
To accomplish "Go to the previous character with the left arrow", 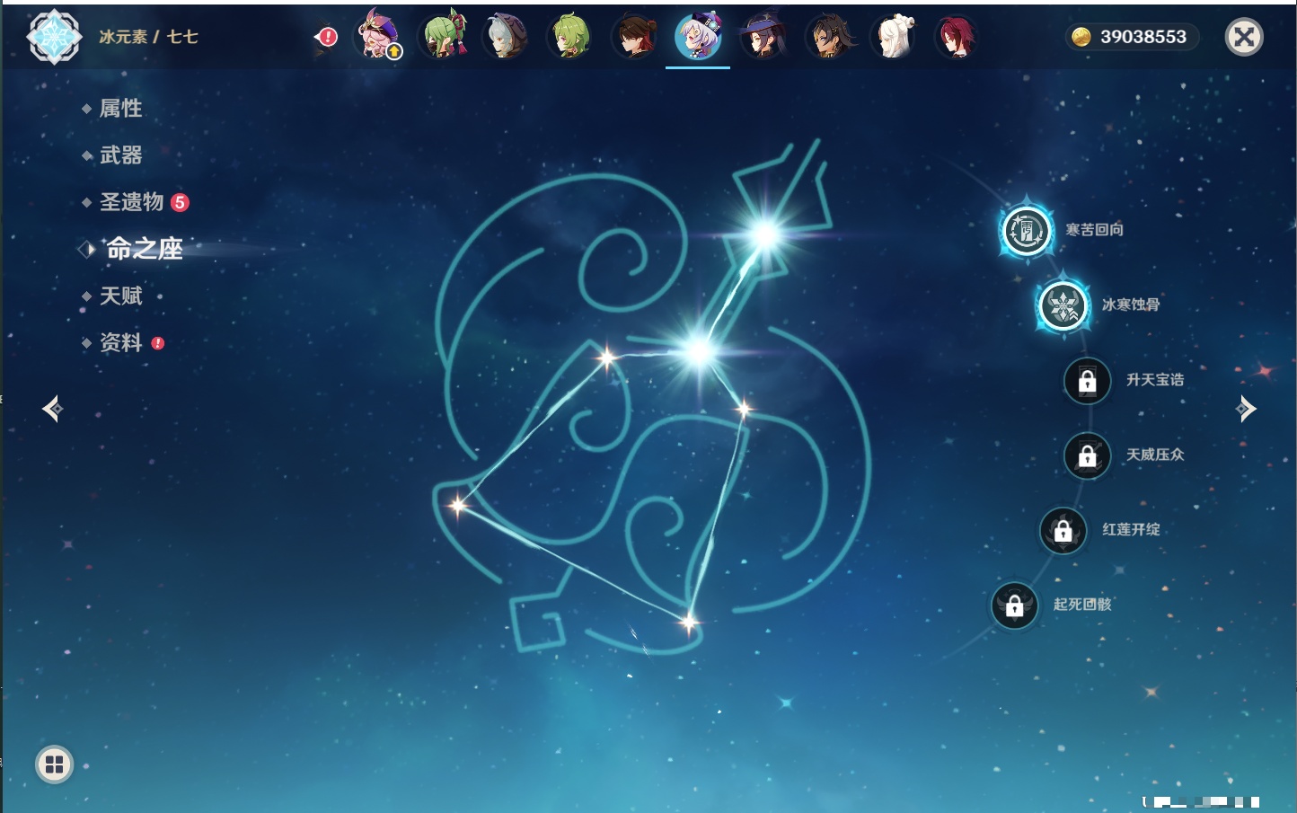I will tap(52, 409).
